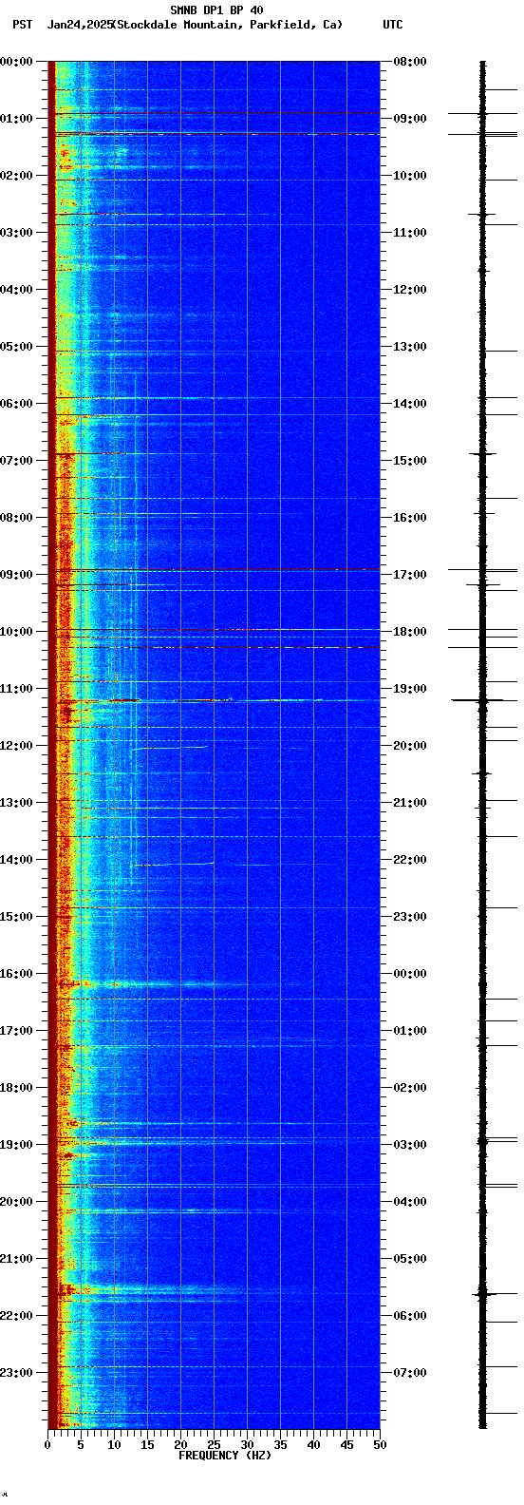Click the "30" frequency axis tick label
Viewport: 524px width, 1505px height.
[x=247, y=1445]
